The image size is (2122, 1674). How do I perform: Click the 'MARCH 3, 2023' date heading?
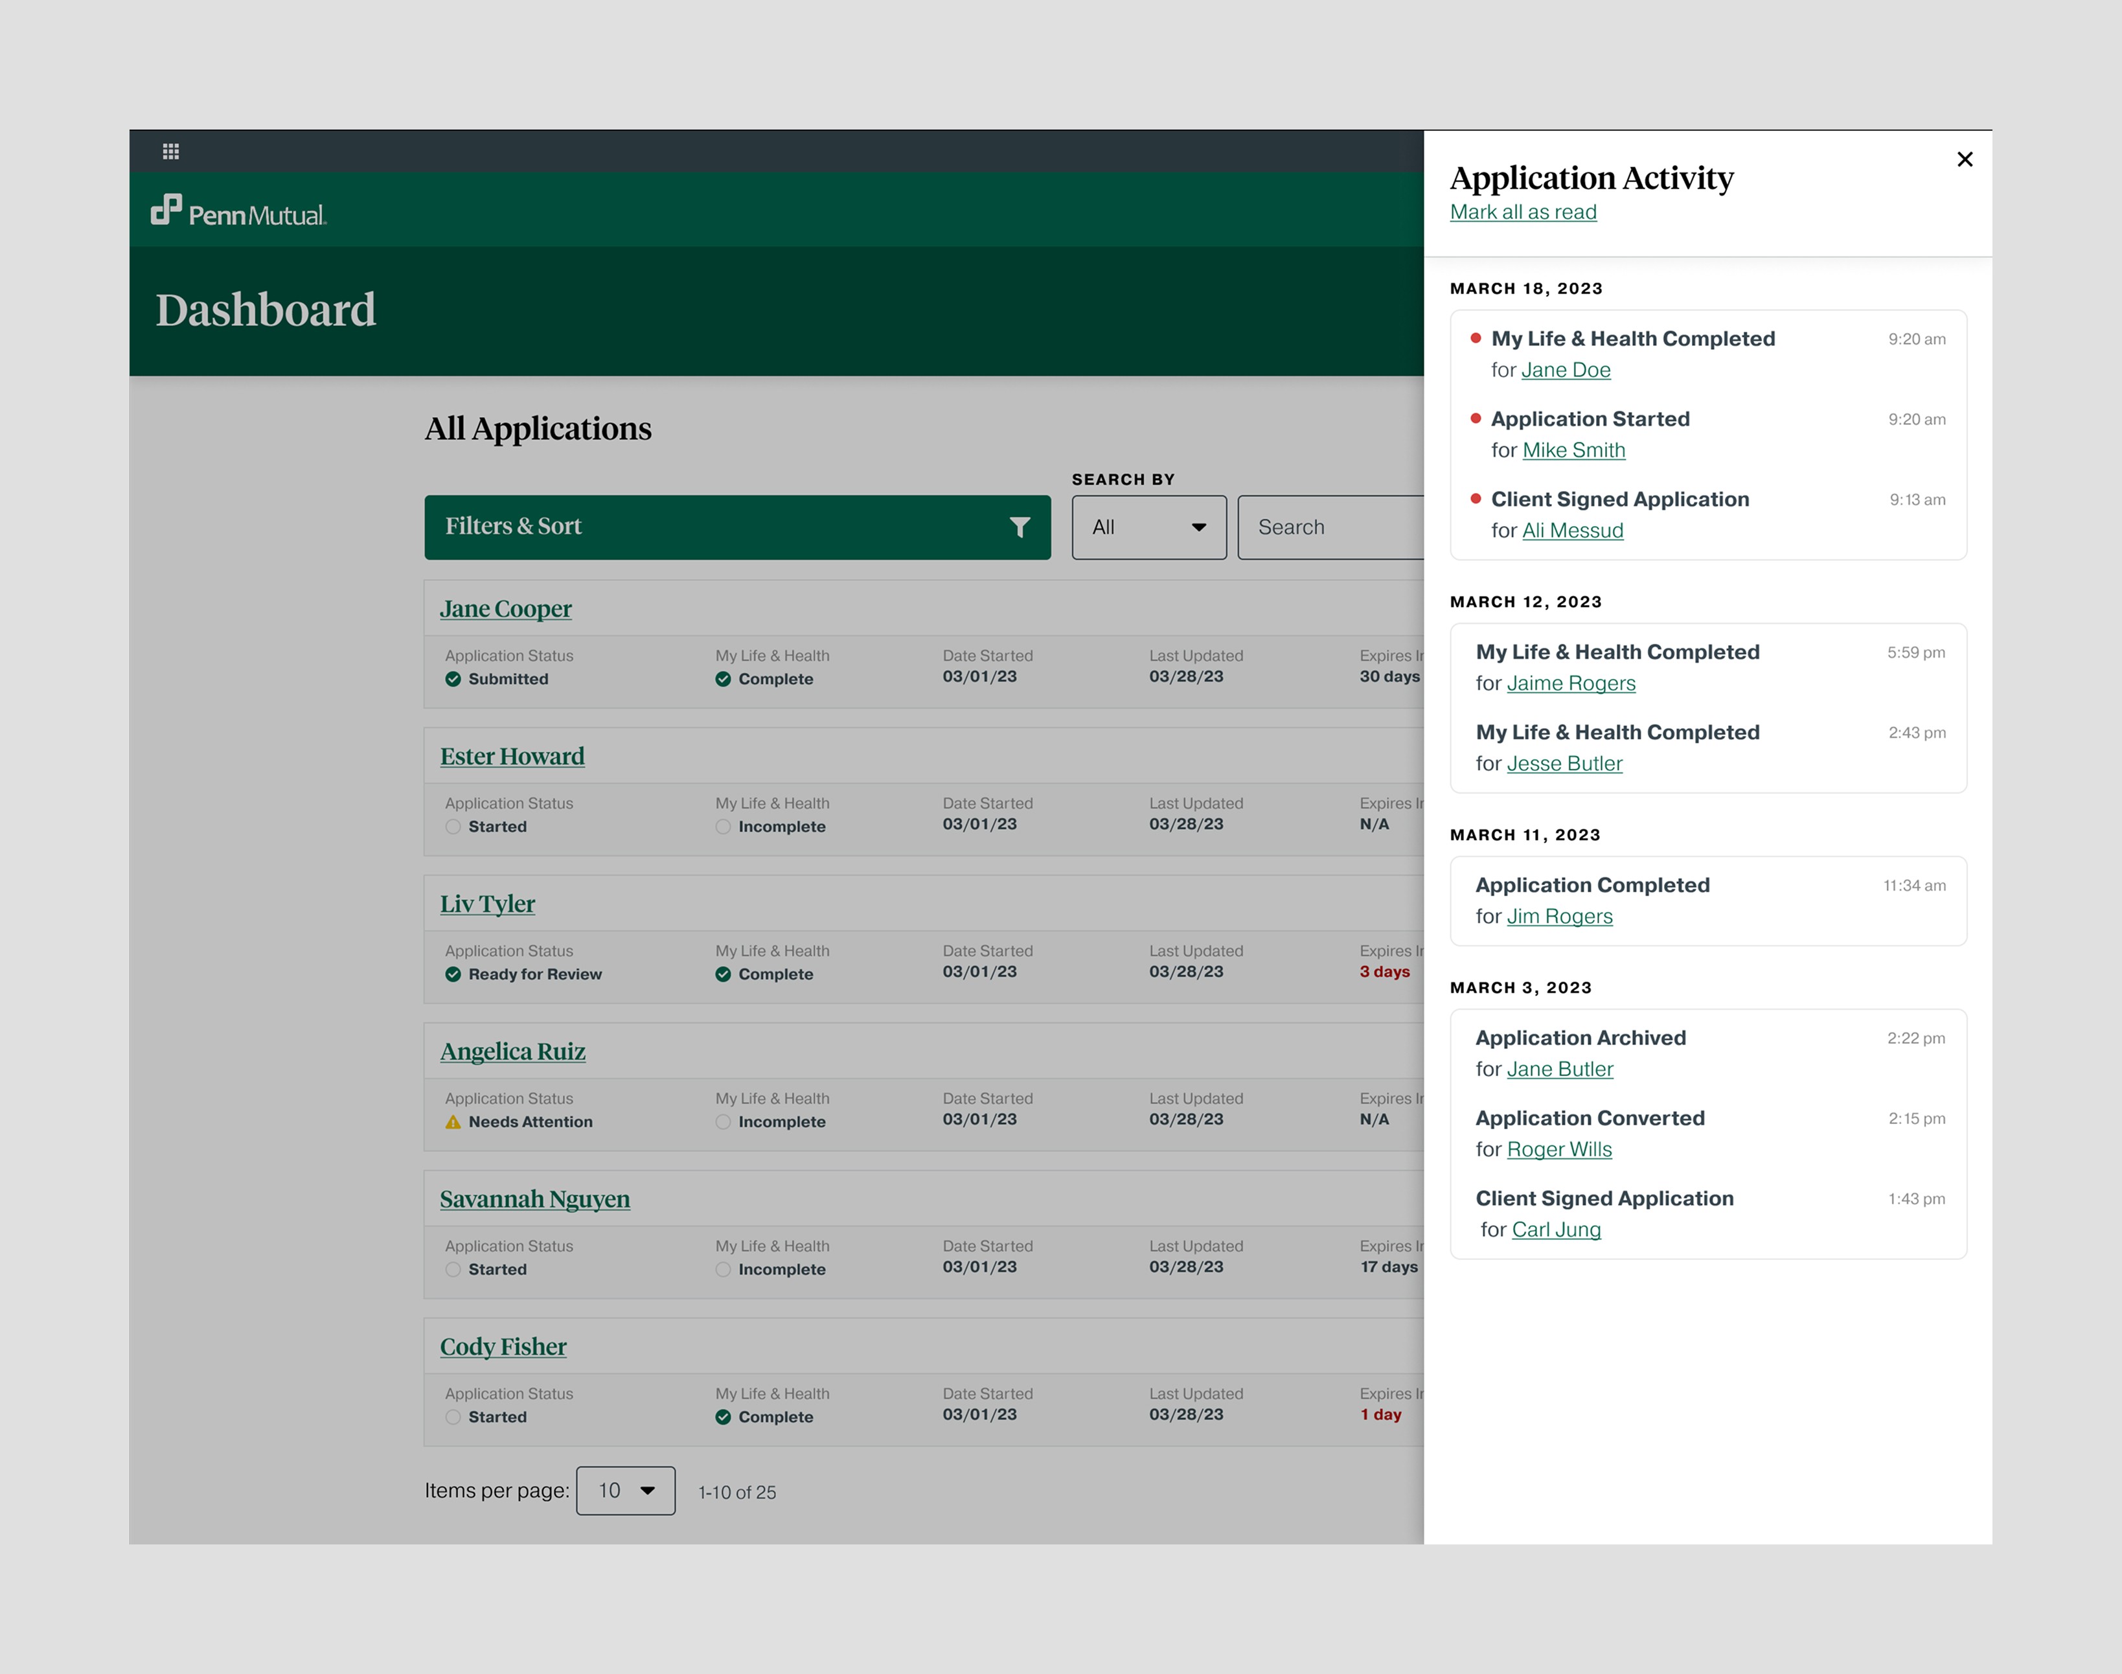click(x=1520, y=988)
